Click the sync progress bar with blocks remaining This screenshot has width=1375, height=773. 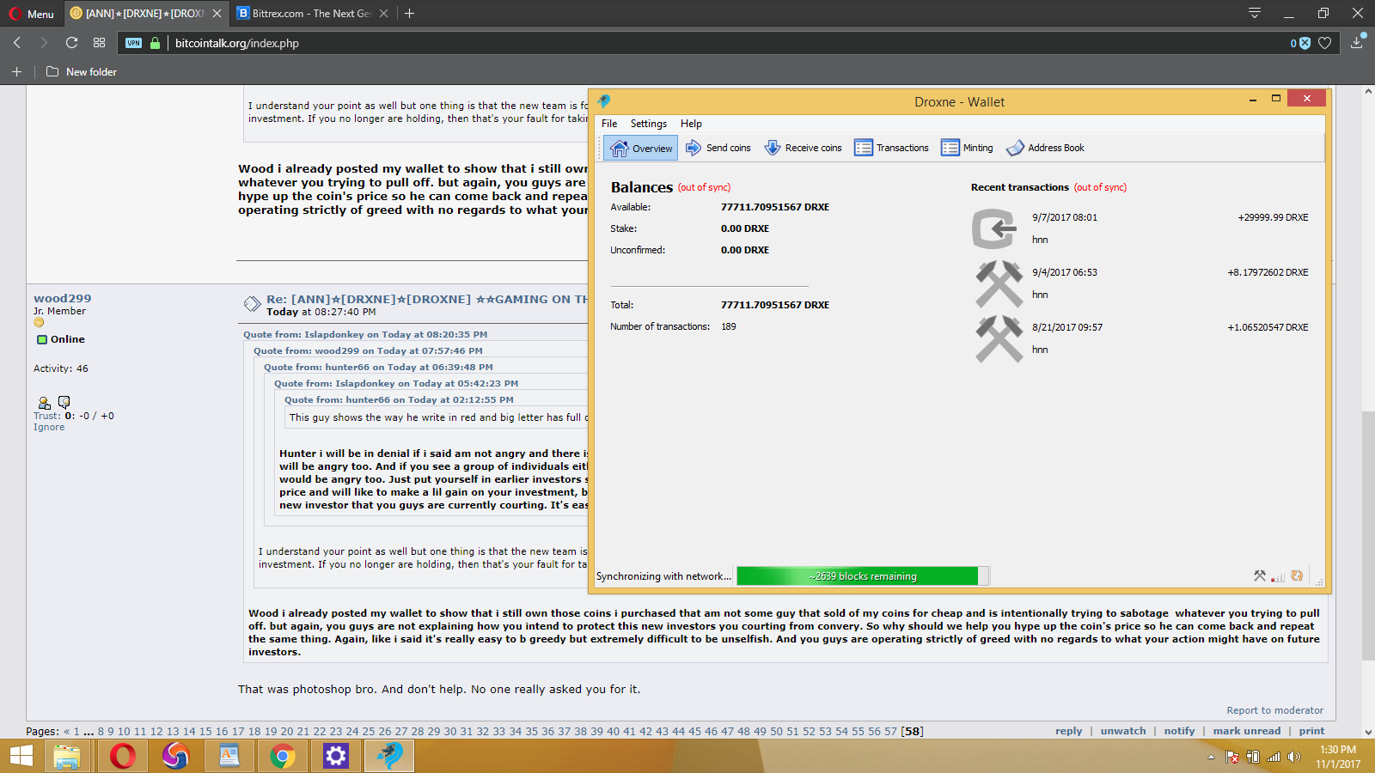tap(863, 576)
